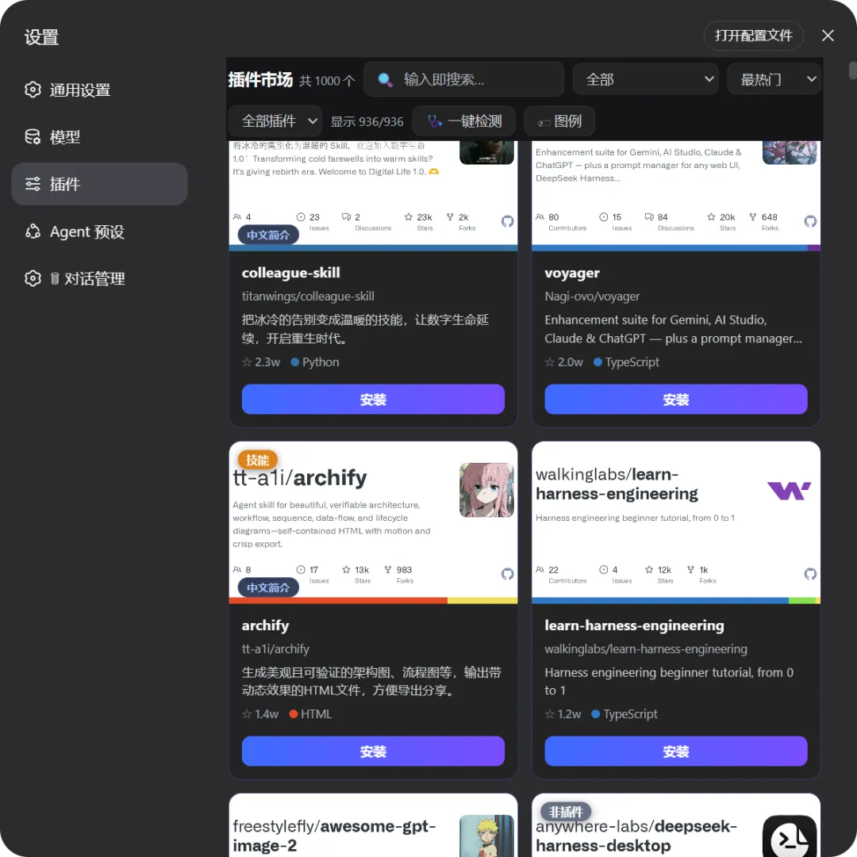Click the freestylefly/awesome-gpt-image-2 card heading

pos(334,836)
